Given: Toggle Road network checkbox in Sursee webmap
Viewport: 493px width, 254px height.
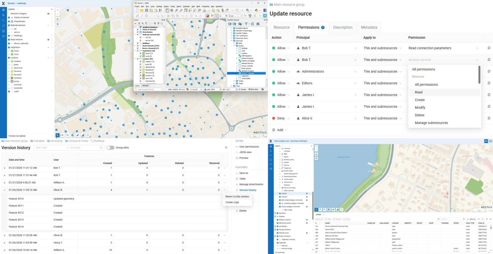Looking at the screenshot, I should pyautogui.click(x=9, y=39).
